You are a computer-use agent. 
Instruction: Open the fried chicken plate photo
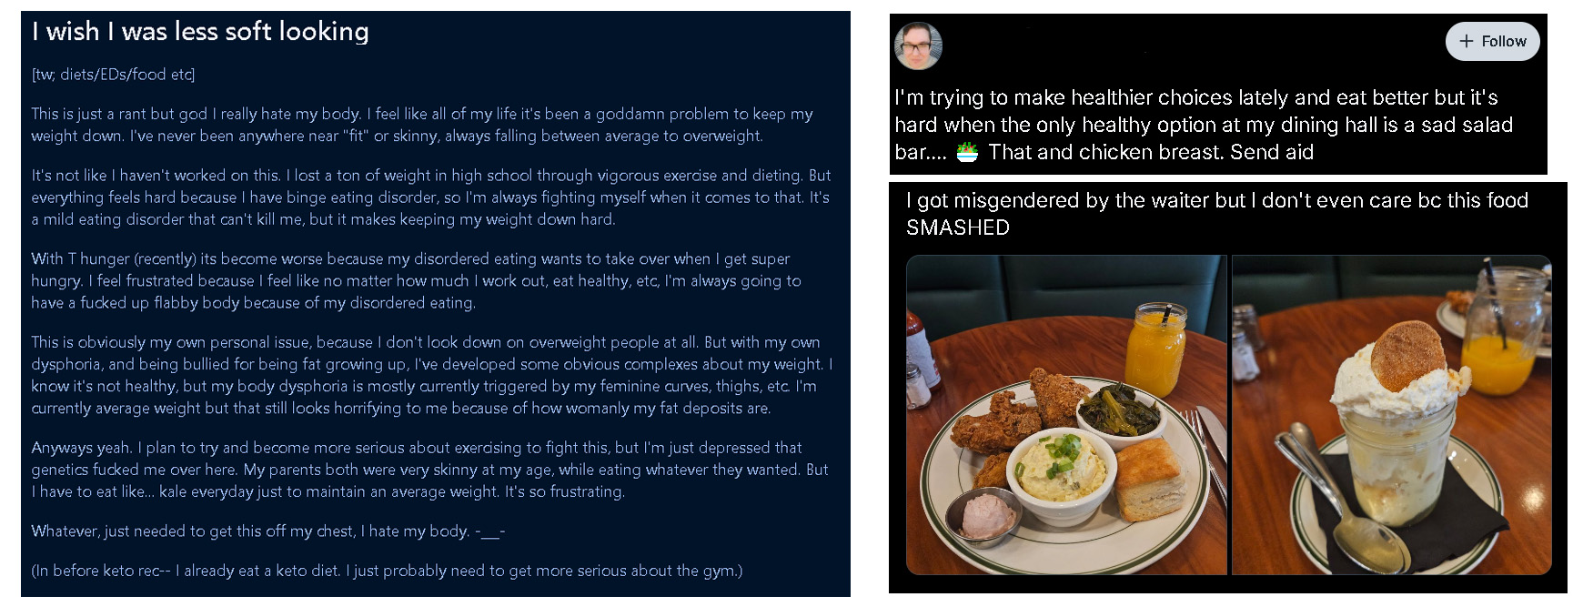click(x=1066, y=415)
